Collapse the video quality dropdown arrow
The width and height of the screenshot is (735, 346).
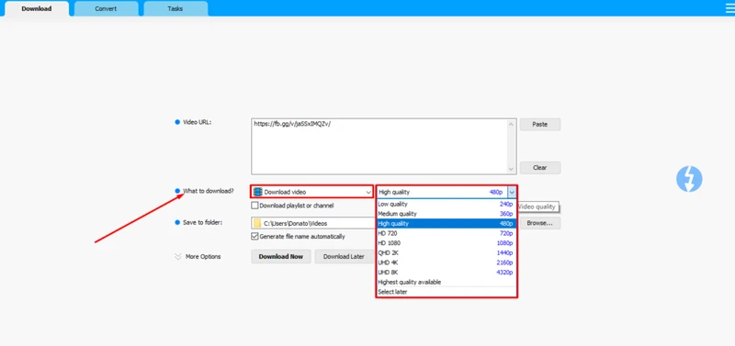point(512,192)
